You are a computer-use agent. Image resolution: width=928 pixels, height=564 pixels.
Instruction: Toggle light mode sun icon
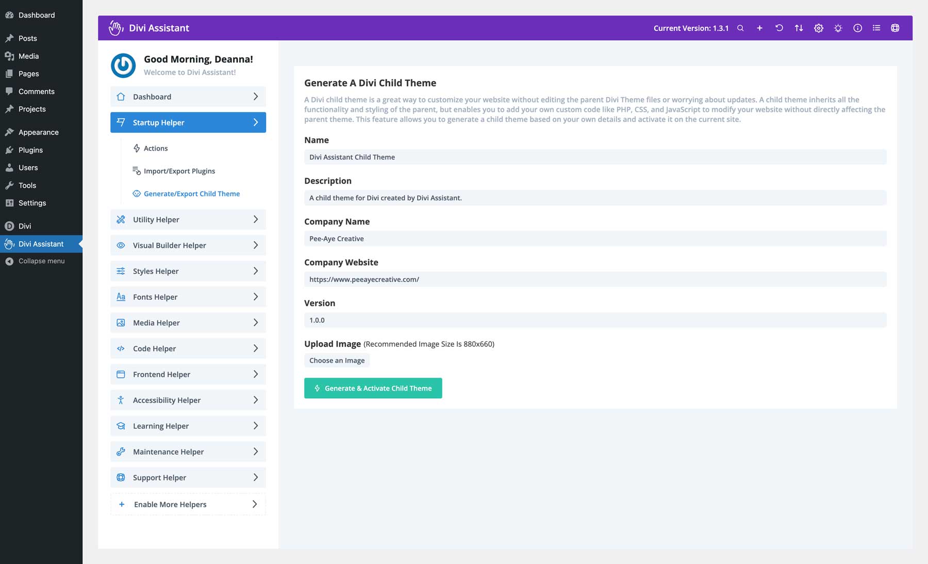click(838, 28)
